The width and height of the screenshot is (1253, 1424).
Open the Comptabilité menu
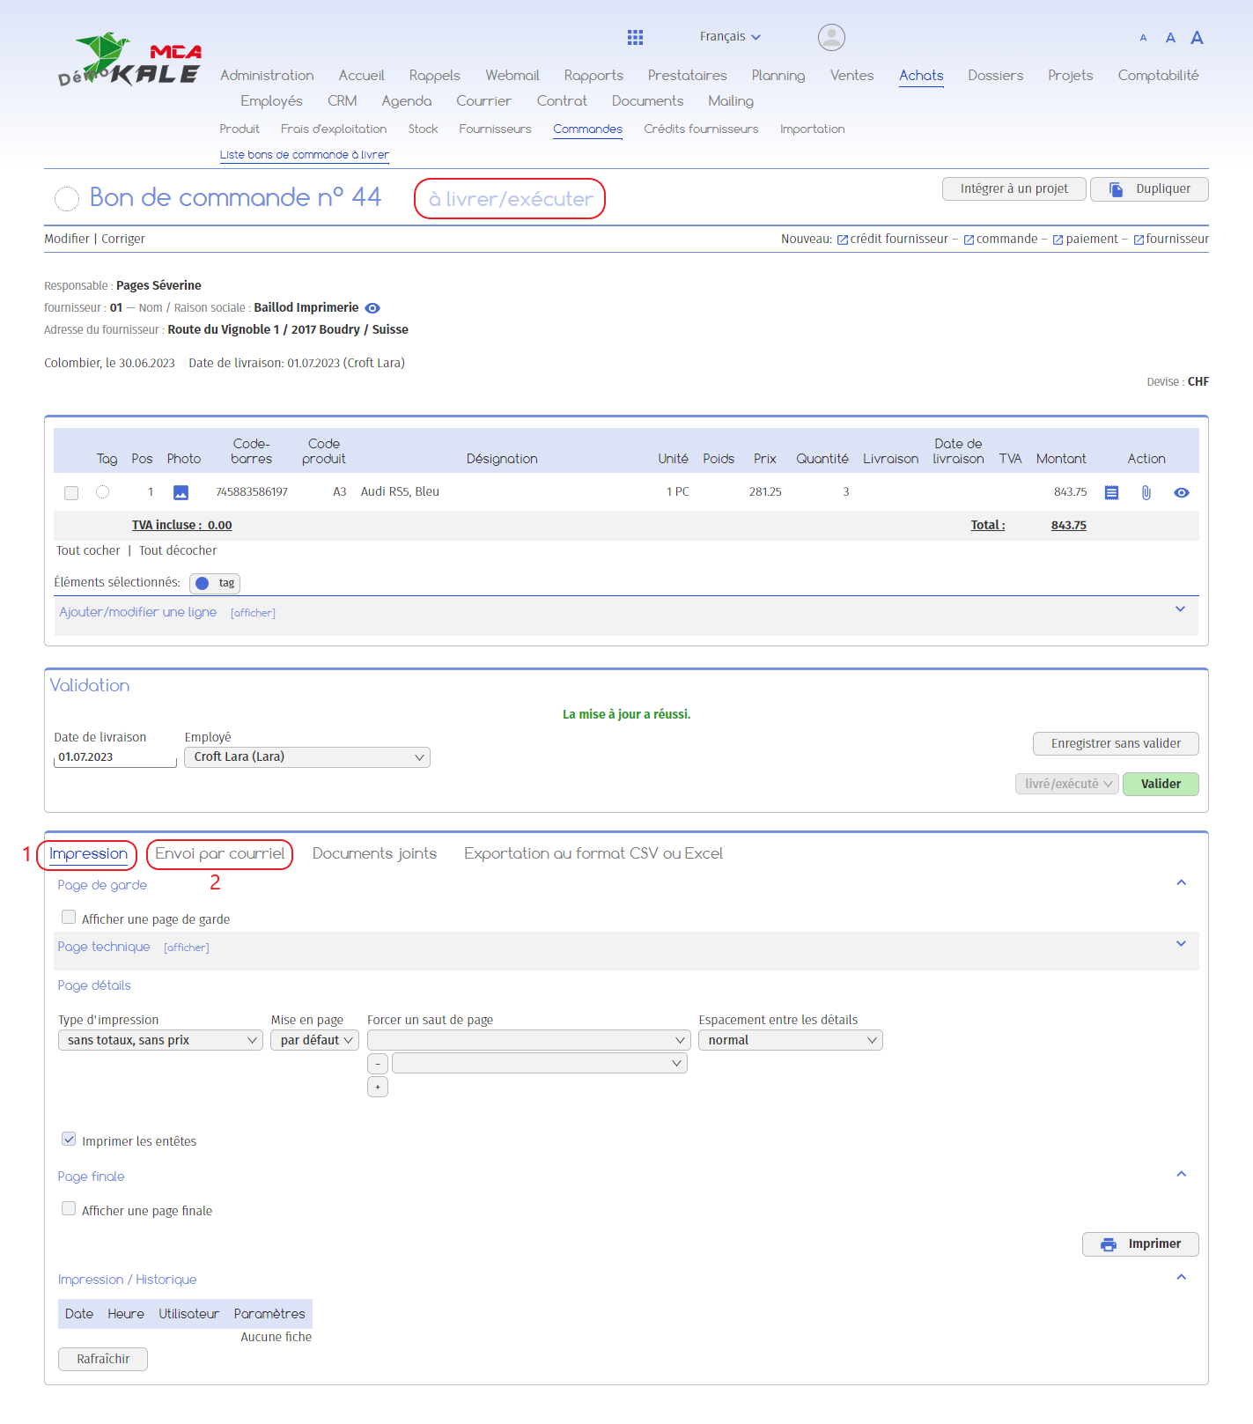(1158, 76)
